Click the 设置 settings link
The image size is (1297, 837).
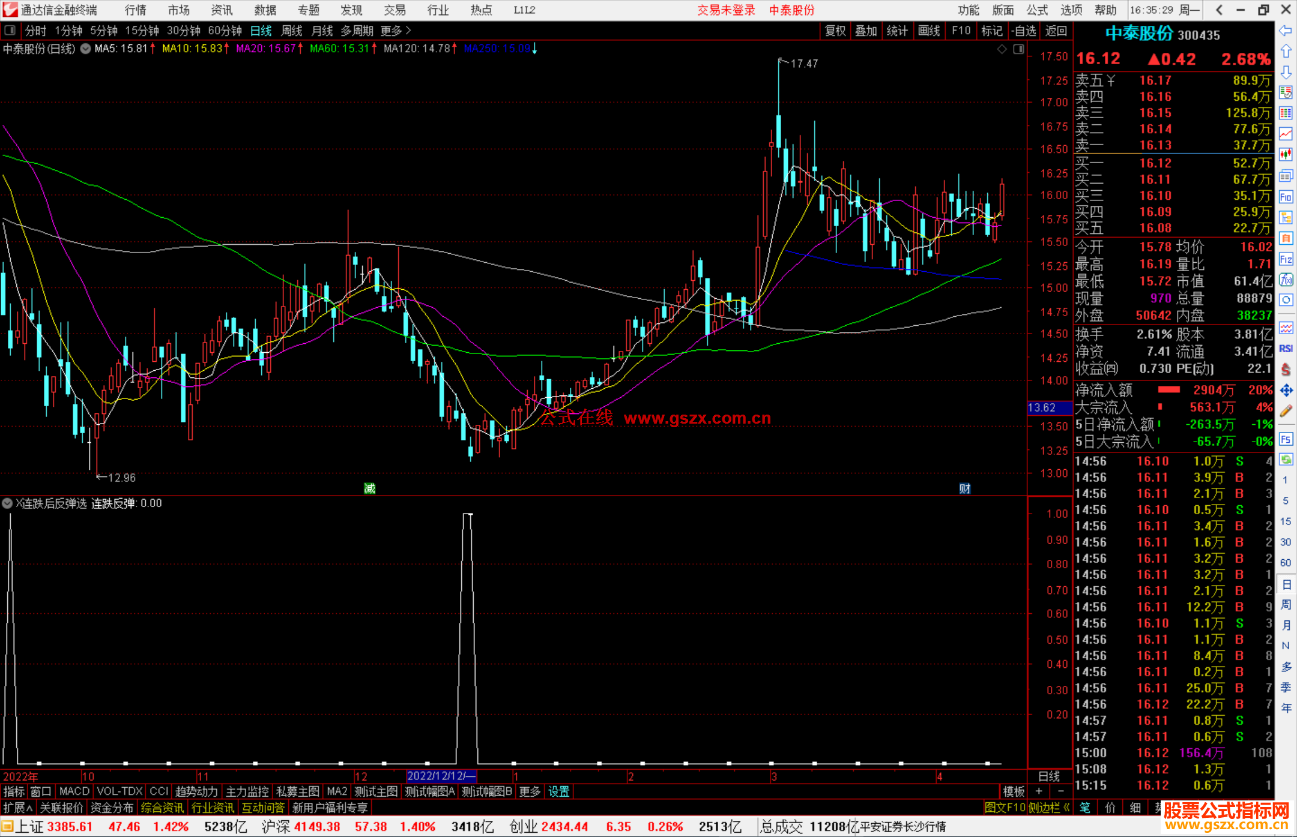[558, 791]
